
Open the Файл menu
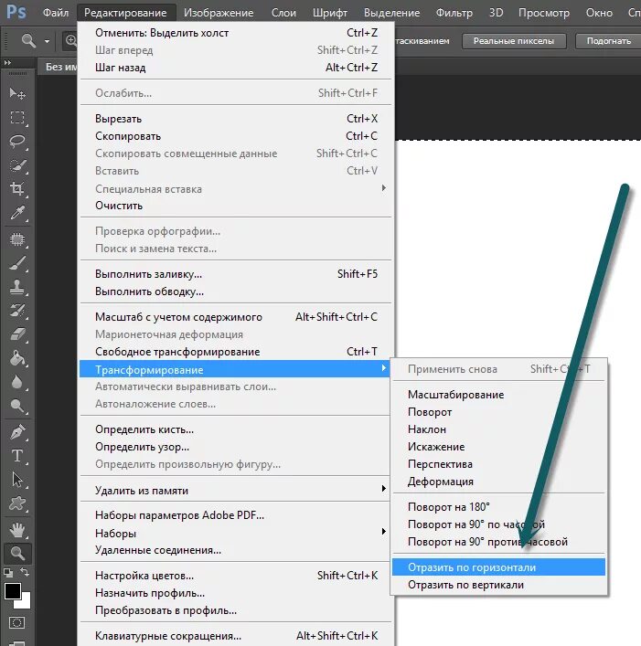pyautogui.click(x=56, y=13)
